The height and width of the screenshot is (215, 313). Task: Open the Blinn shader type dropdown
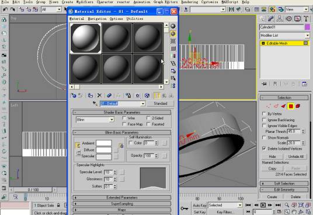pyautogui.click(x=95, y=120)
